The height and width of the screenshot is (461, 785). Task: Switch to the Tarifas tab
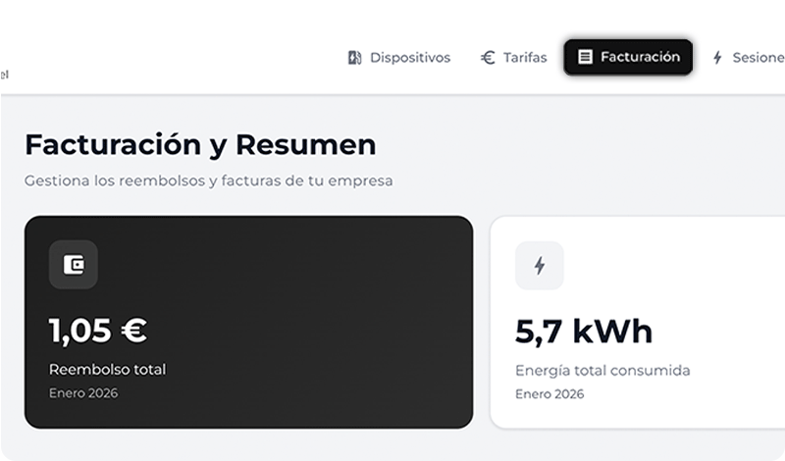coord(525,58)
